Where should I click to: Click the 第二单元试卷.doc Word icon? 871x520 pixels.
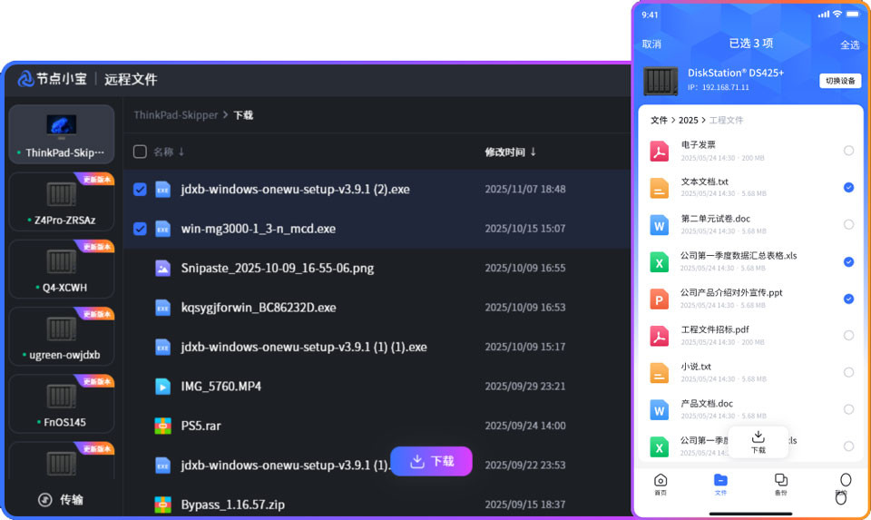coord(660,224)
